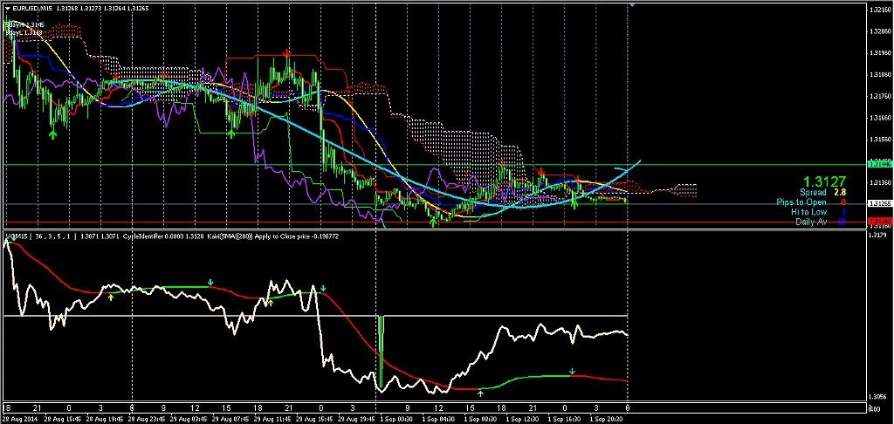The image size is (894, 424).
Task: Select the white 1.31265 current price tag
Action: coord(879,203)
